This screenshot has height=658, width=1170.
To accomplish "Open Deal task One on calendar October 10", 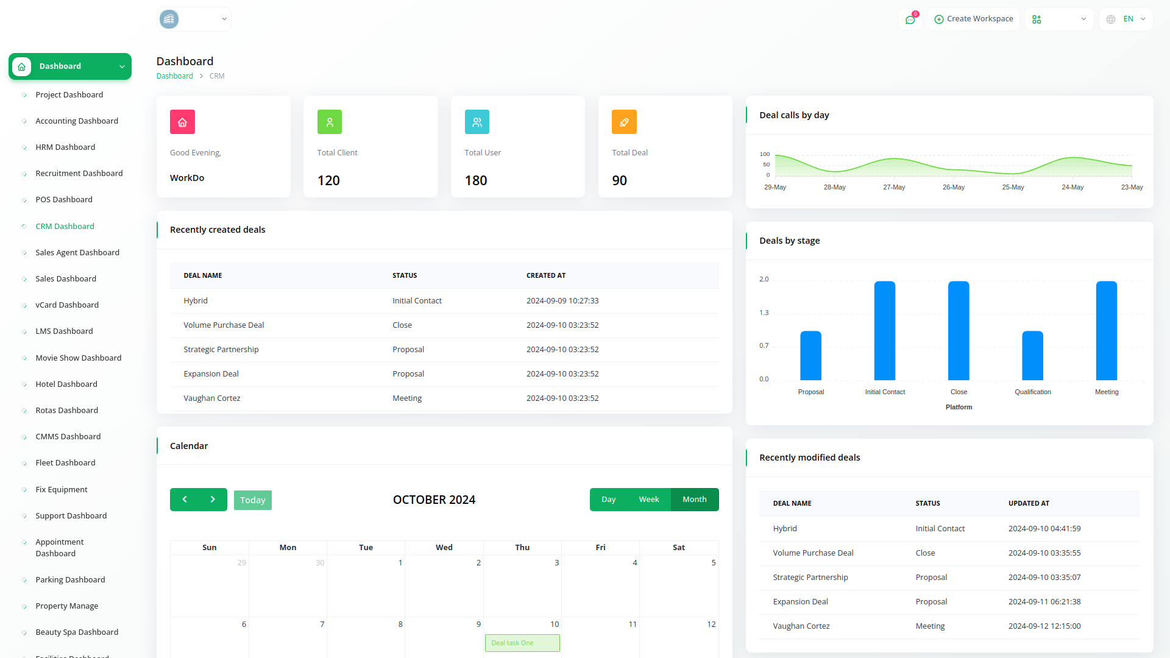I will (522, 643).
